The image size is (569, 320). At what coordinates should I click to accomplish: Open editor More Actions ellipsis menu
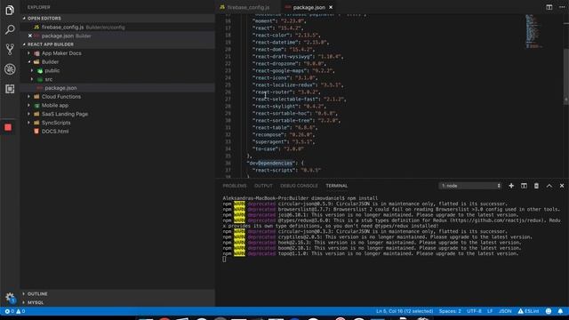(x=562, y=7)
